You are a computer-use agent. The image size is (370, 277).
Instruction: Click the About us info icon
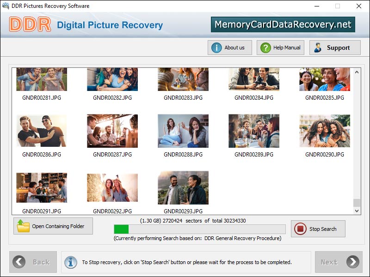pyautogui.click(x=216, y=48)
